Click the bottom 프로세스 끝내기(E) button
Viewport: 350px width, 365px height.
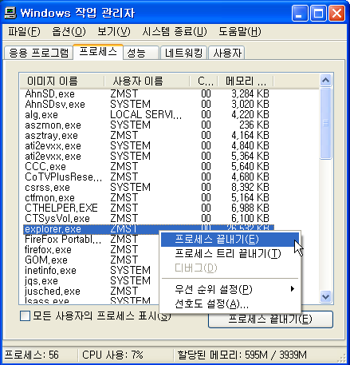(x=270, y=319)
